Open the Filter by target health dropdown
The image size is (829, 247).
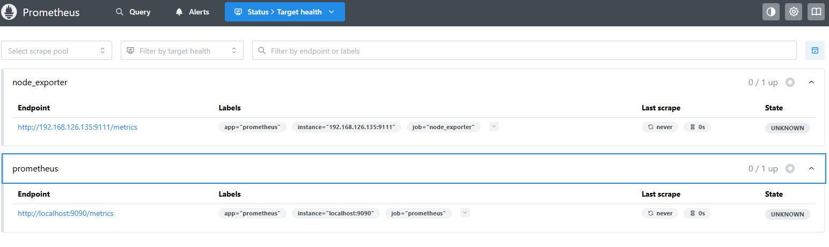tap(182, 51)
